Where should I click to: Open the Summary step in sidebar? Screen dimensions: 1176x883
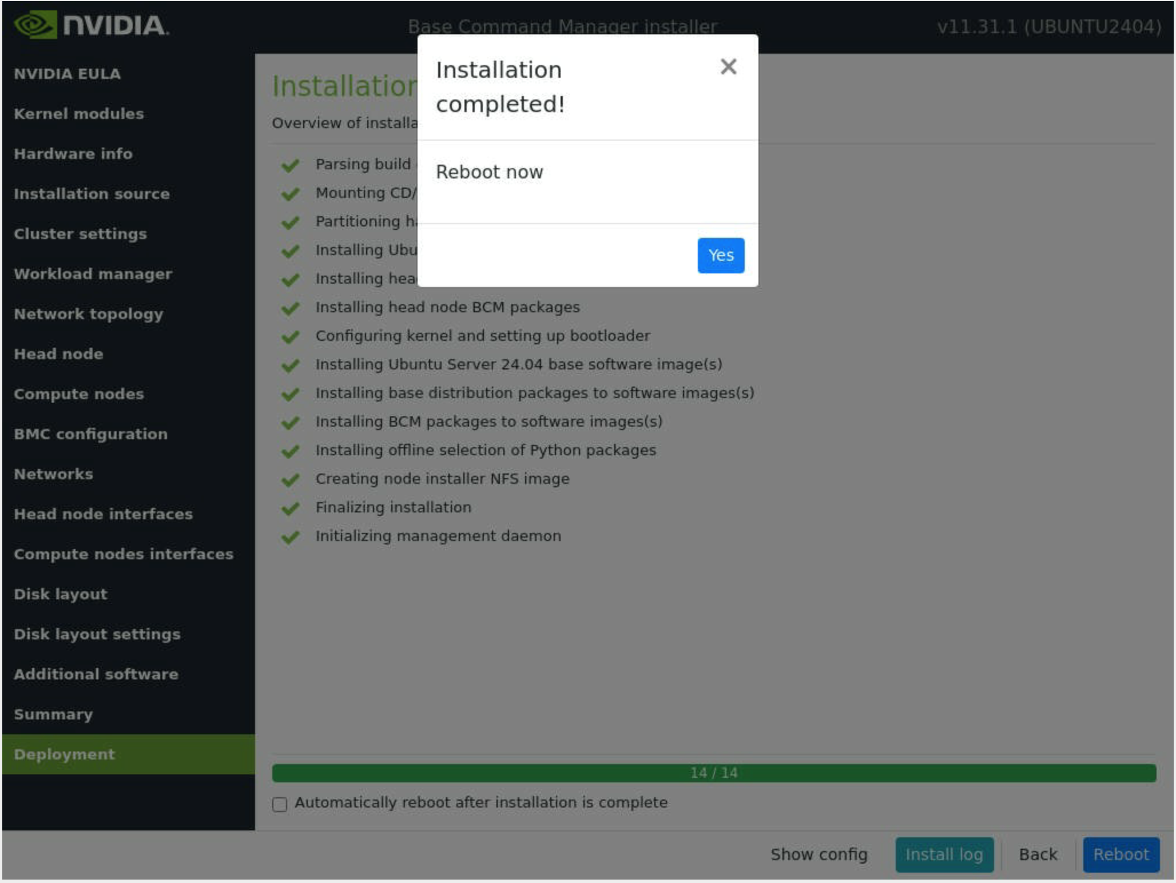click(x=53, y=714)
